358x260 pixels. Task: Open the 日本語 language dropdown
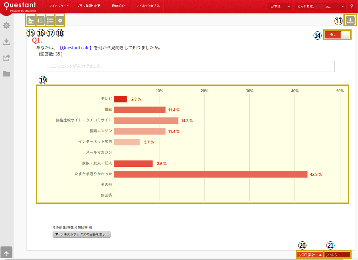pyautogui.click(x=280, y=6)
